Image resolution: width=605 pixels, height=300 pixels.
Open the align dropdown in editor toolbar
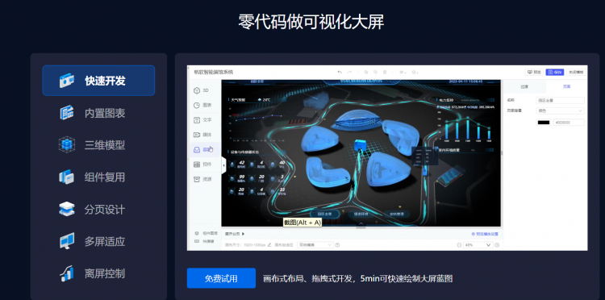(x=403, y=72)
